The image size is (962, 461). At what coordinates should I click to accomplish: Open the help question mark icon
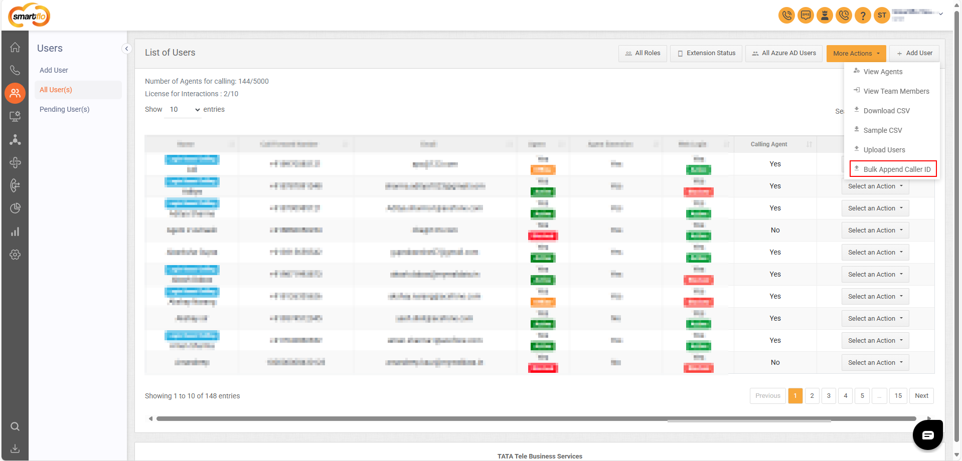(x=863, y=16)
